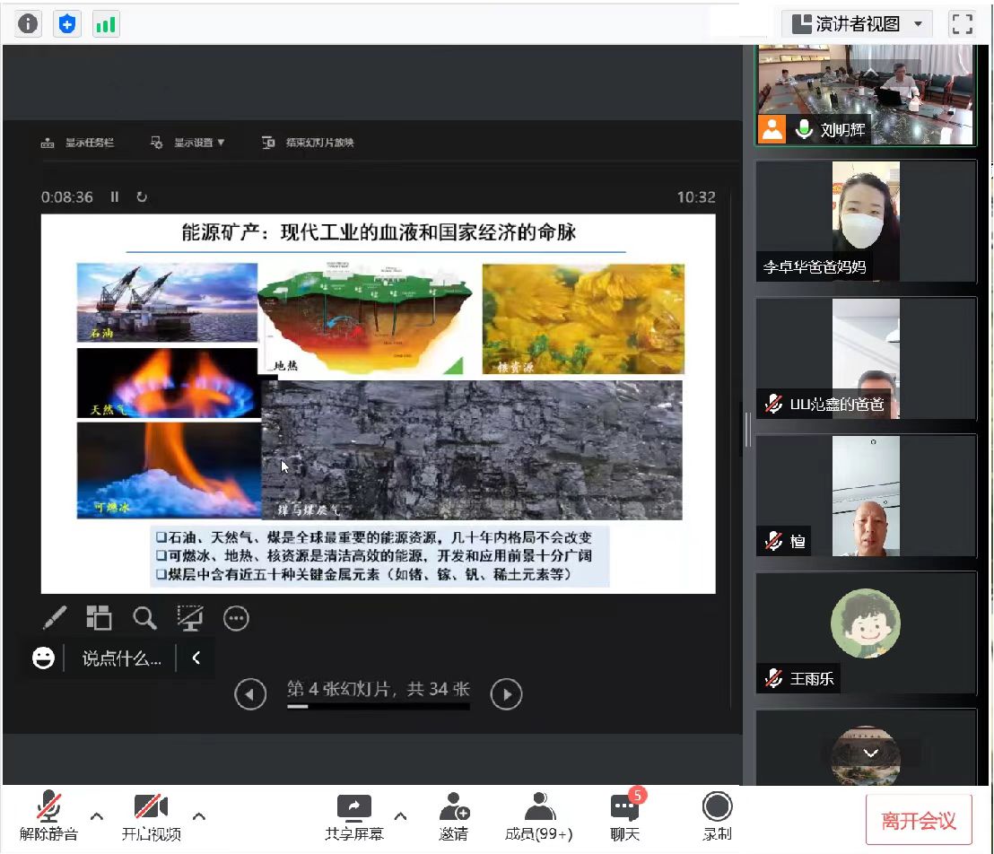This screenshot has width=994, height=854.
Task: Open the more options ellipsis icon
Action: tap(236, 618)
